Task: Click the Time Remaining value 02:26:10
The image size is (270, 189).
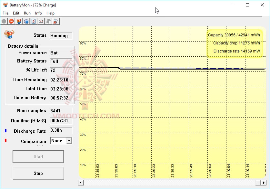Action: 61,80
